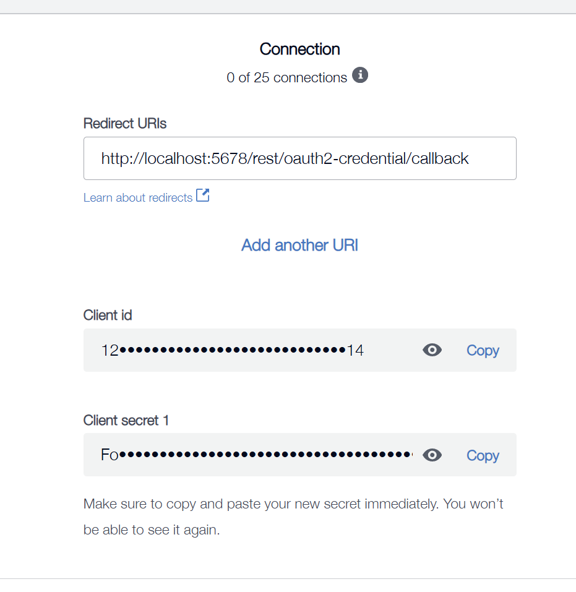Click Add another URI

tap(299, 245)
